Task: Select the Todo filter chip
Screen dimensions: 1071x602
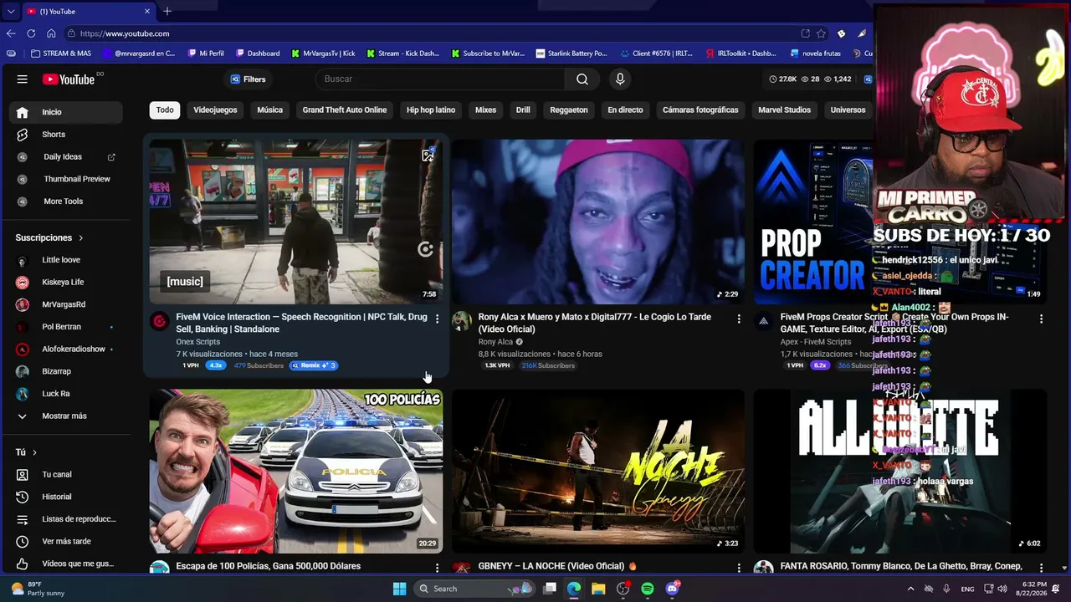Action: (165, 110)
